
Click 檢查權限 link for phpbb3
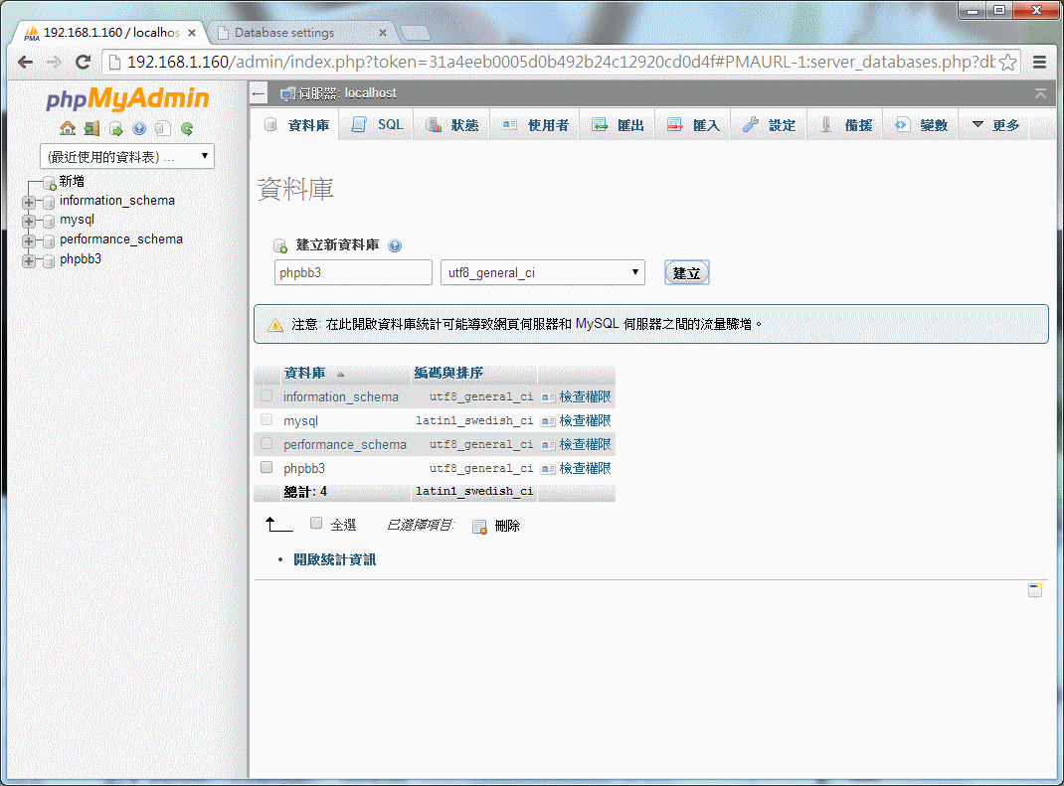click(x=585, y=469)
